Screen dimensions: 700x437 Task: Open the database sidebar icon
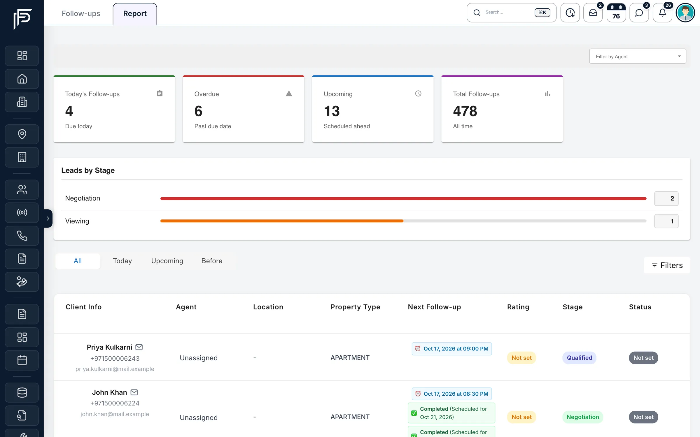coord(22,392)
